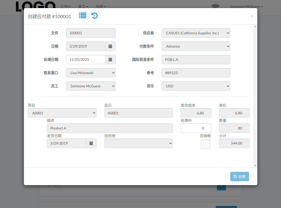Click the 创建 save button
Viewport: 281px width, 208px height.
tap(240, 177)
